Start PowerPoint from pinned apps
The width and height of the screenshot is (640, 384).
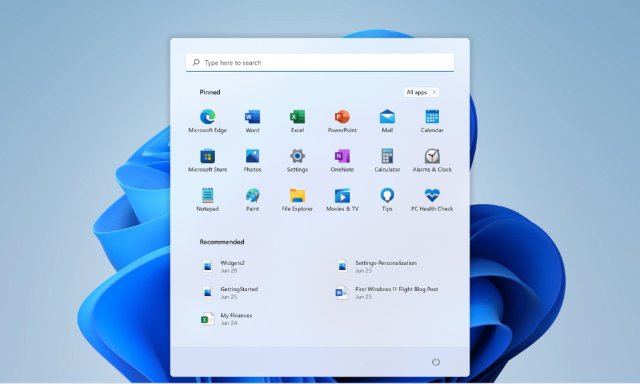point(342,121)
